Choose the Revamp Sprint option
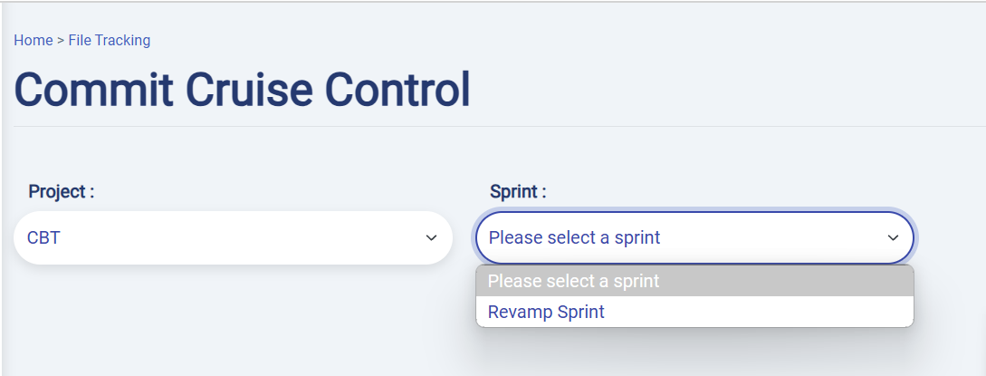 point(546,312)
